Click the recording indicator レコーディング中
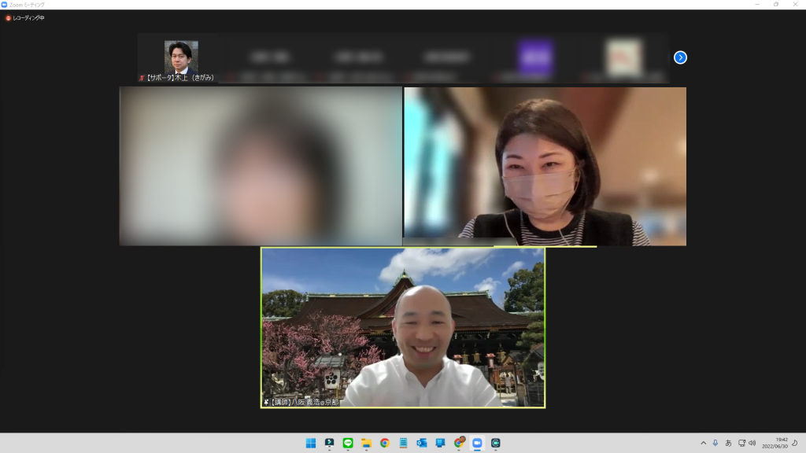The width and height of the screenshot is (806, 453). (25, 18)
